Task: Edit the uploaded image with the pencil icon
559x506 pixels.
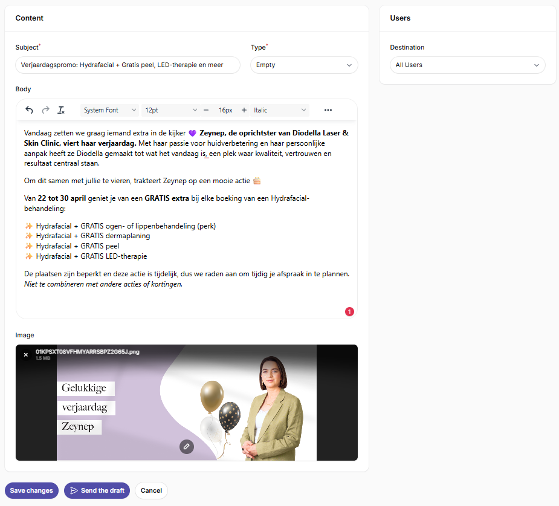Action: coord(187,446)
